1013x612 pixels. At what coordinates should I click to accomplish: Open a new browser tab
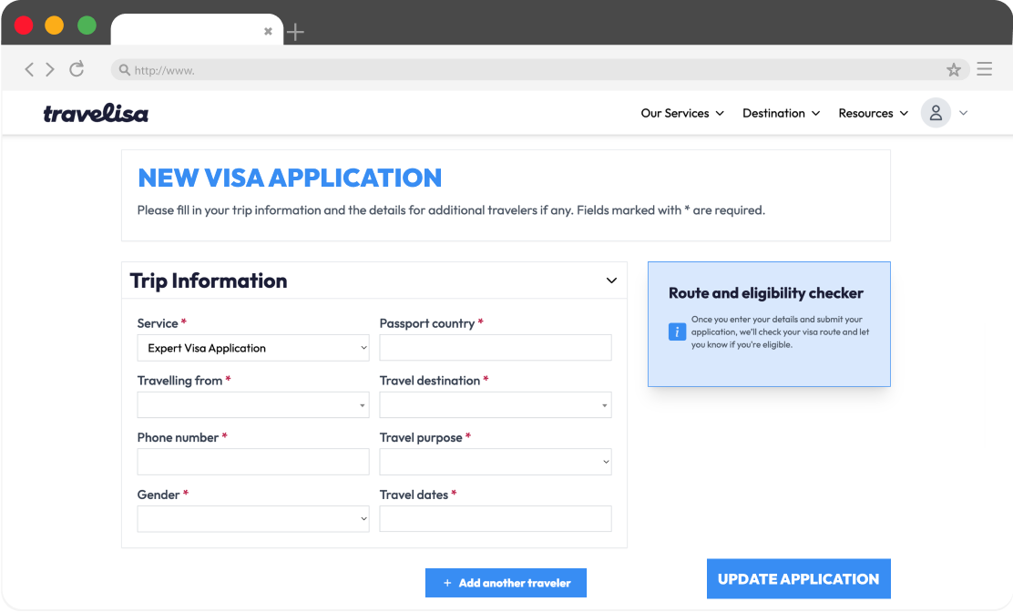(x=295, y=33)
